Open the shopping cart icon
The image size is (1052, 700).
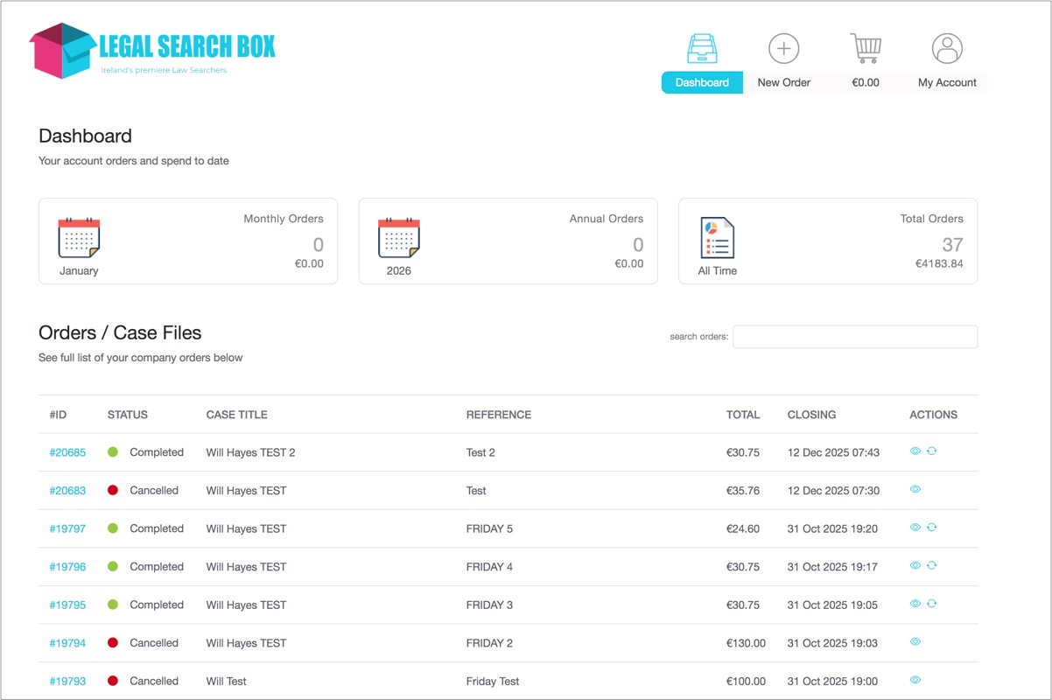click(x=866, y=48)
